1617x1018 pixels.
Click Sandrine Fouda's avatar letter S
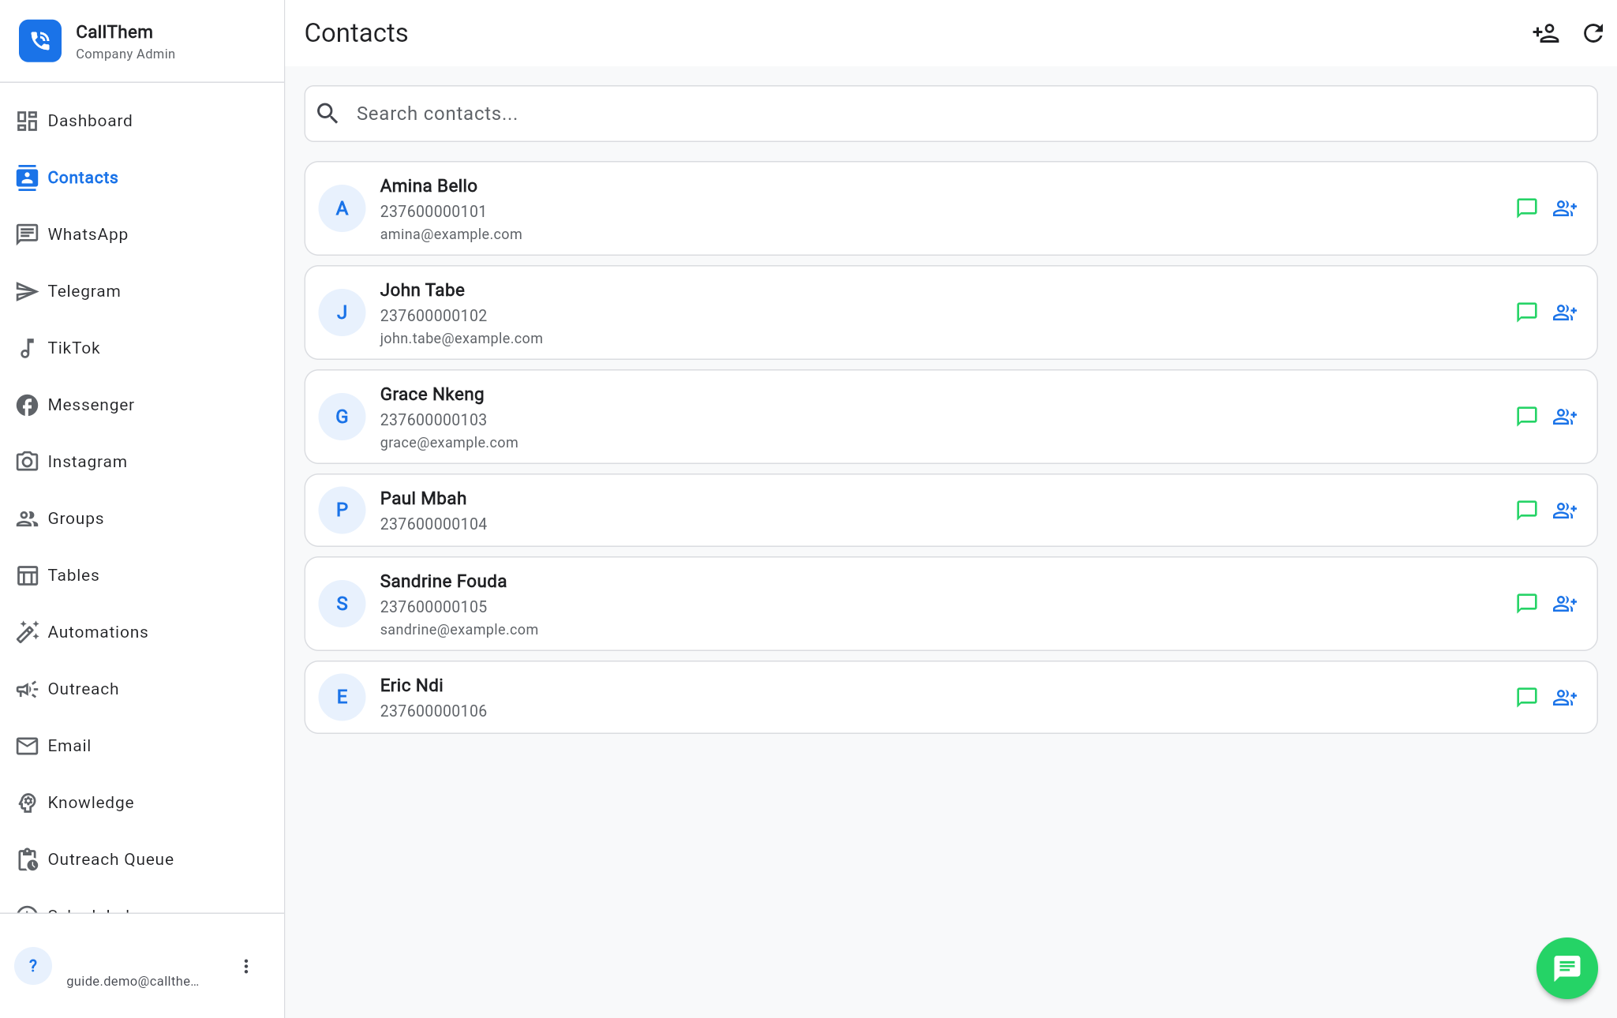click(x=342, y=604)
